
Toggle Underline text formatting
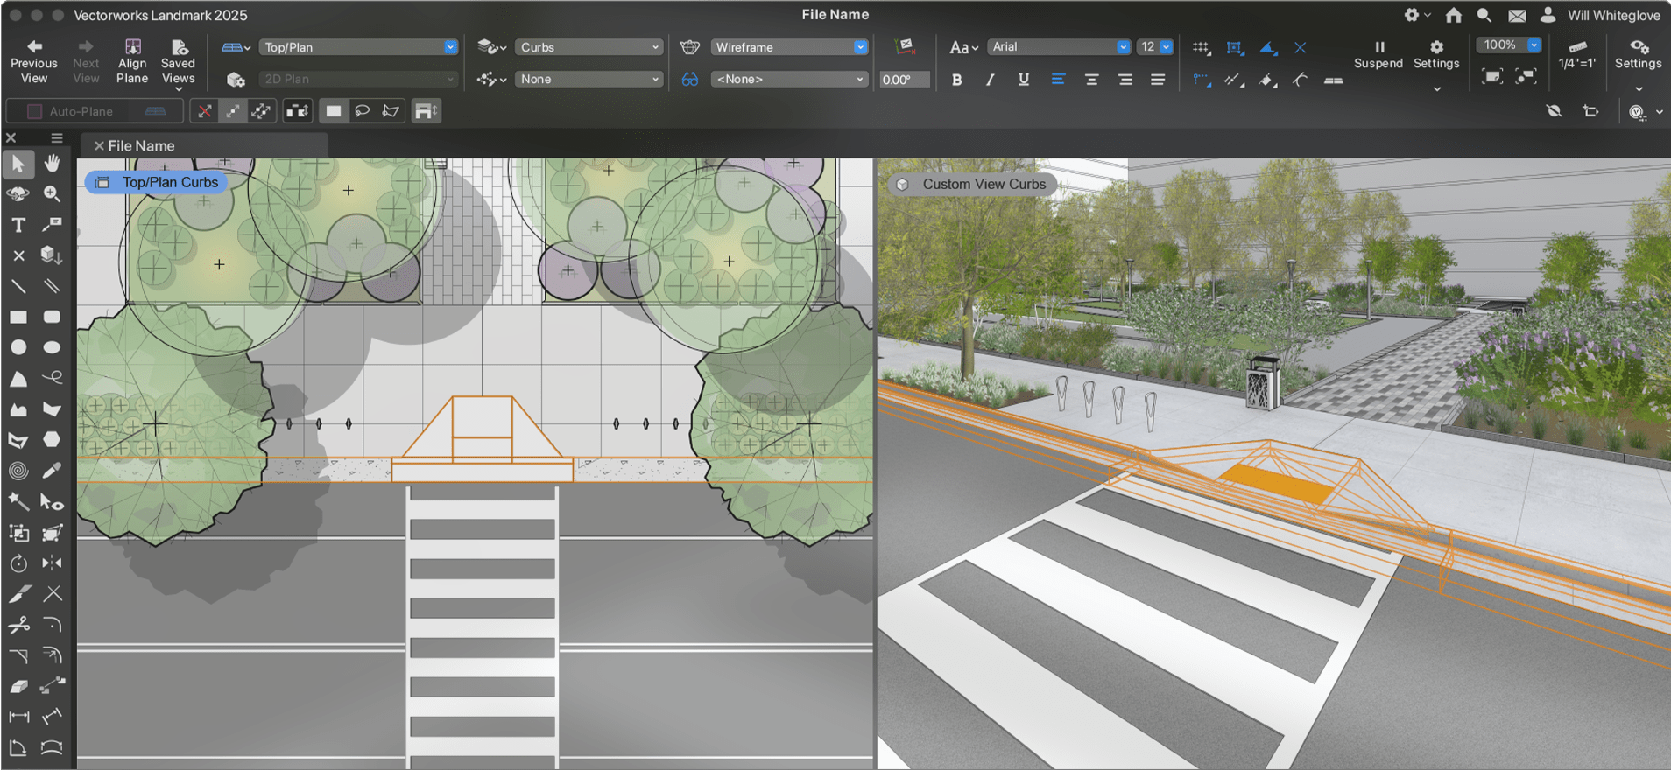click(1024, 80)
